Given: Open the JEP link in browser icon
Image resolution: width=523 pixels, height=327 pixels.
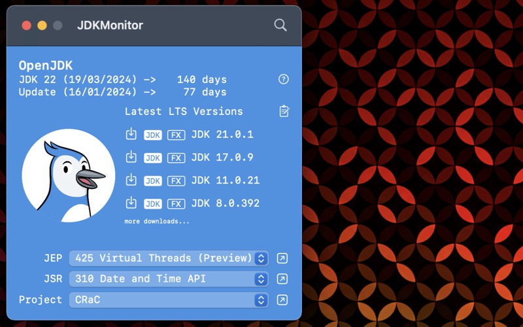Looking at the screenshot, I should [x=282, y=258].
